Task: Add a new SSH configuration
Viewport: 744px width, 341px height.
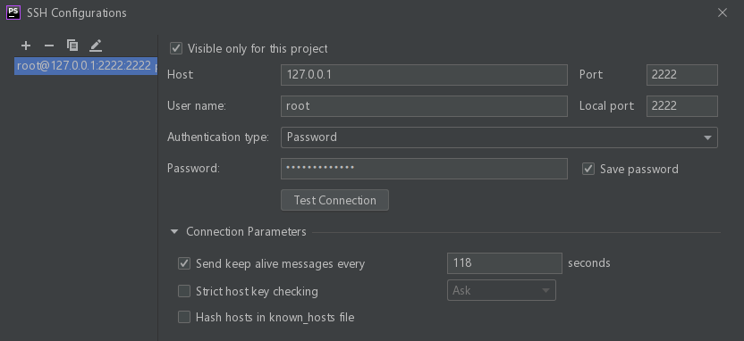Action: (26, 46)
